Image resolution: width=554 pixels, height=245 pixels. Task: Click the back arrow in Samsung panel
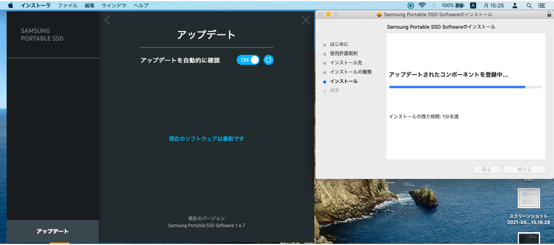107,20
